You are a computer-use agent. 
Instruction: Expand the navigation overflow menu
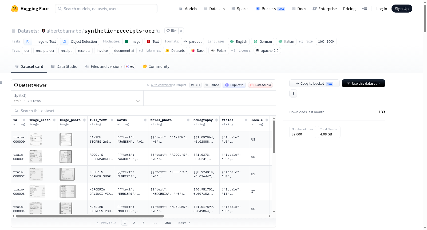364,9
